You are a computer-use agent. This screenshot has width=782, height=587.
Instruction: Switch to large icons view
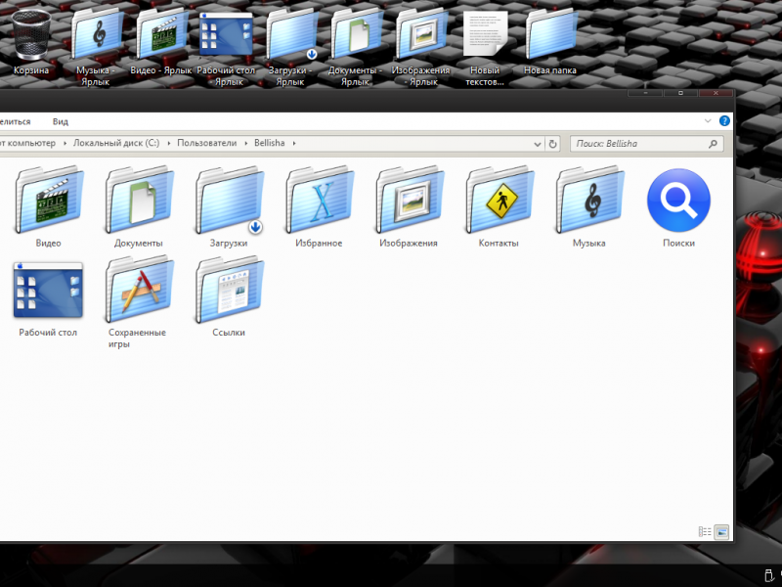pos(721,532)
